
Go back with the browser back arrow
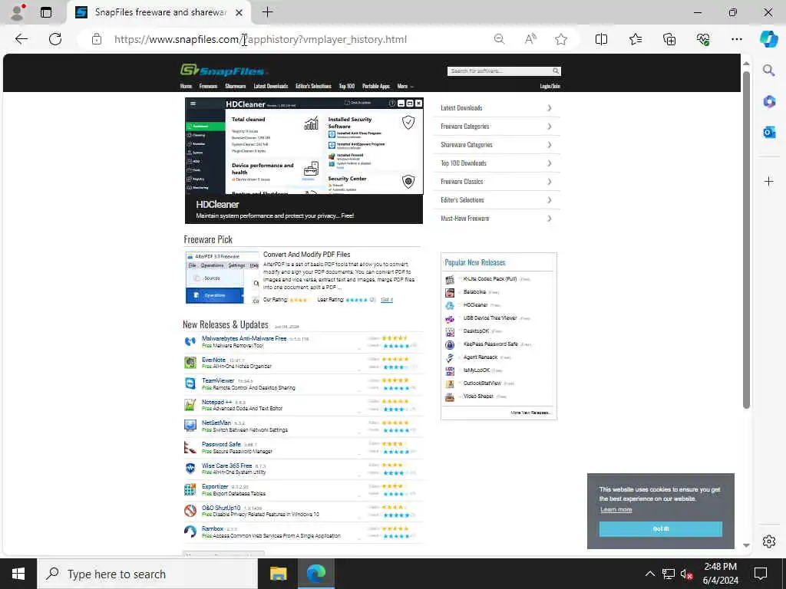[x=21, y=39]
